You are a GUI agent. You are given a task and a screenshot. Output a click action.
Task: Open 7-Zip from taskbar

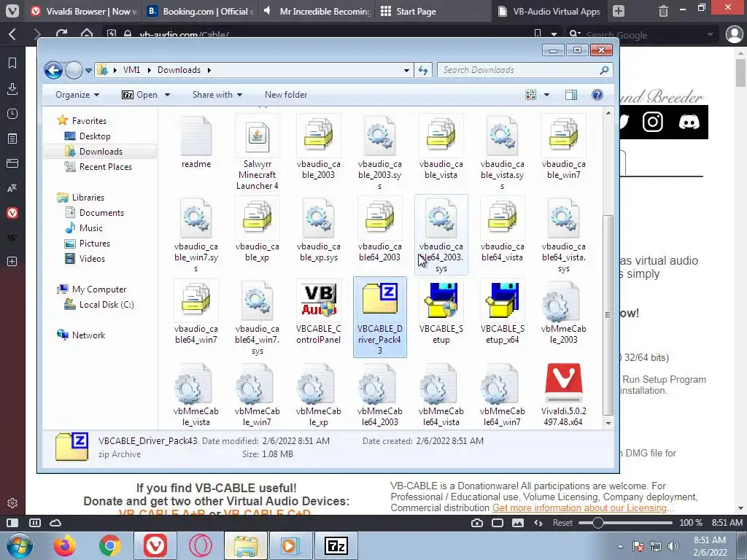[336, 545]
